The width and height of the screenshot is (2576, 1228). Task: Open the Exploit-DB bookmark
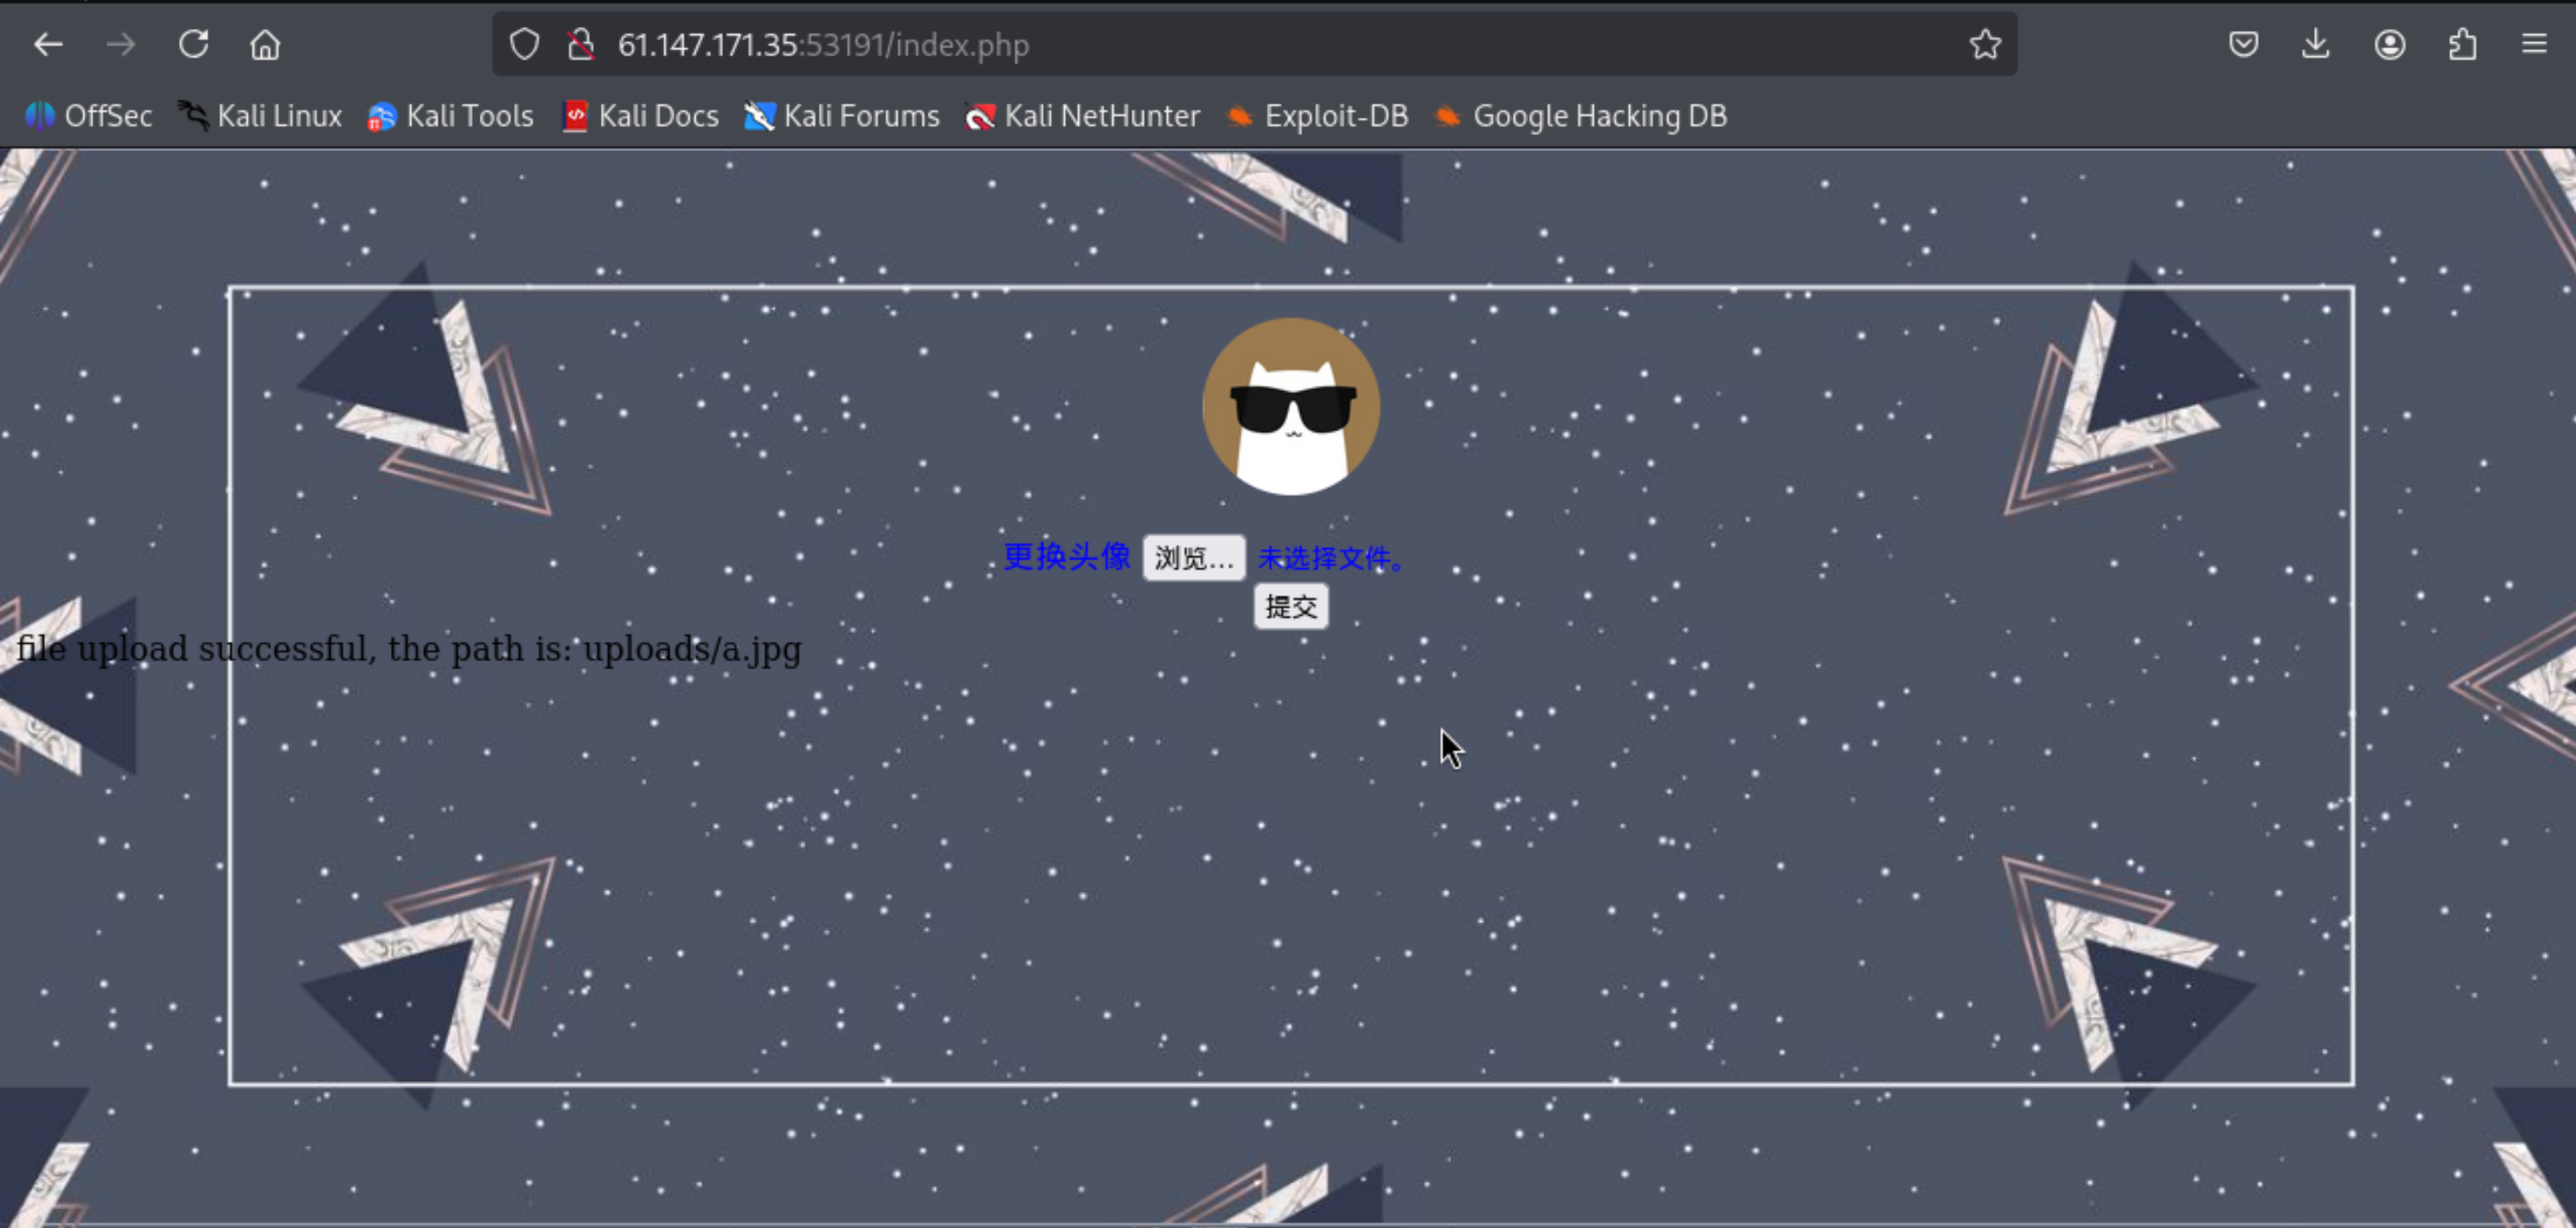click(1317, 116)
